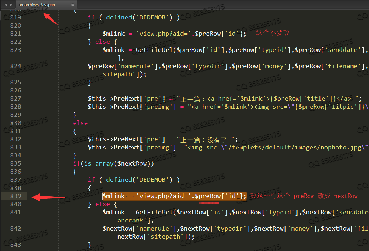Click the GetFileUrl call on line 823
The image size is (369, 251).
tap(154, 50)
